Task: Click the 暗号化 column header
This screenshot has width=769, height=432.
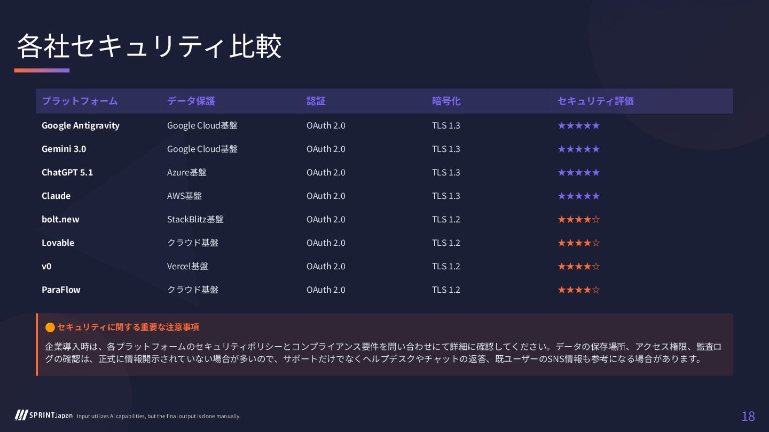Action: coord(446,101)
